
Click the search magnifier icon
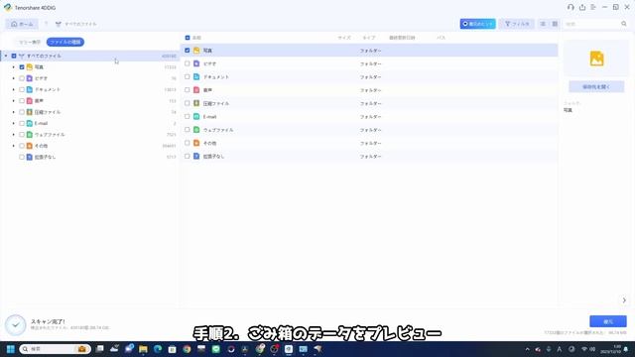coord(624,24)
